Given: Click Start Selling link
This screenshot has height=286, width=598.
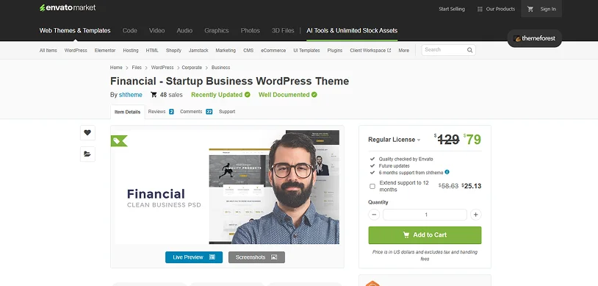Looking at the screenshot, I should coord(452,9).
